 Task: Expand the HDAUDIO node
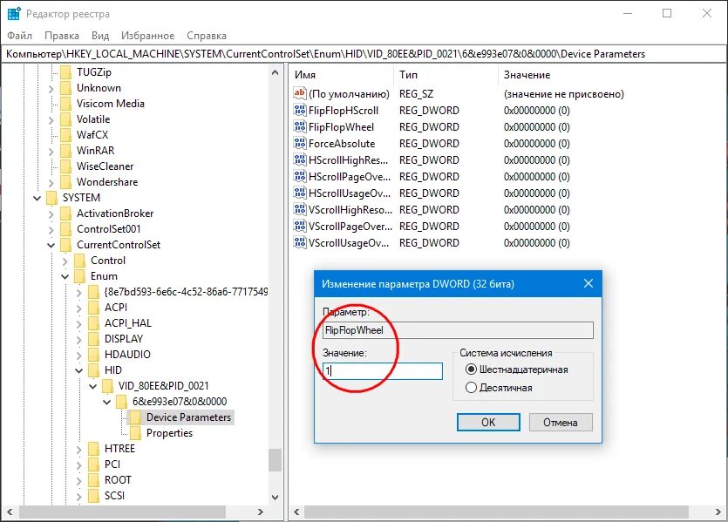click(79, 355)
